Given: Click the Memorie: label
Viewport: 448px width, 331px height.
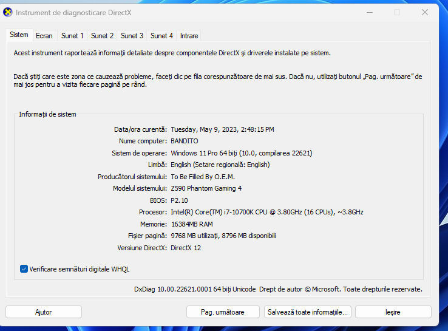Looking at the screenshot, I should 154,224.
